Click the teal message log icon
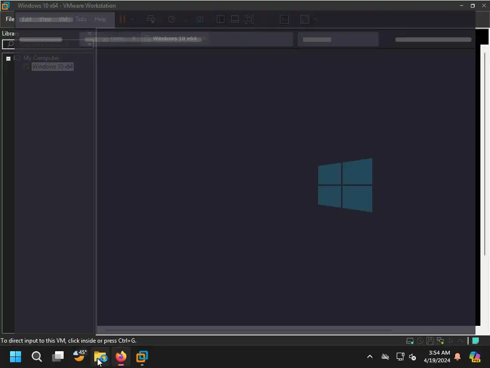The height and width of the screenshot is (368, 490). click(475, 341)
